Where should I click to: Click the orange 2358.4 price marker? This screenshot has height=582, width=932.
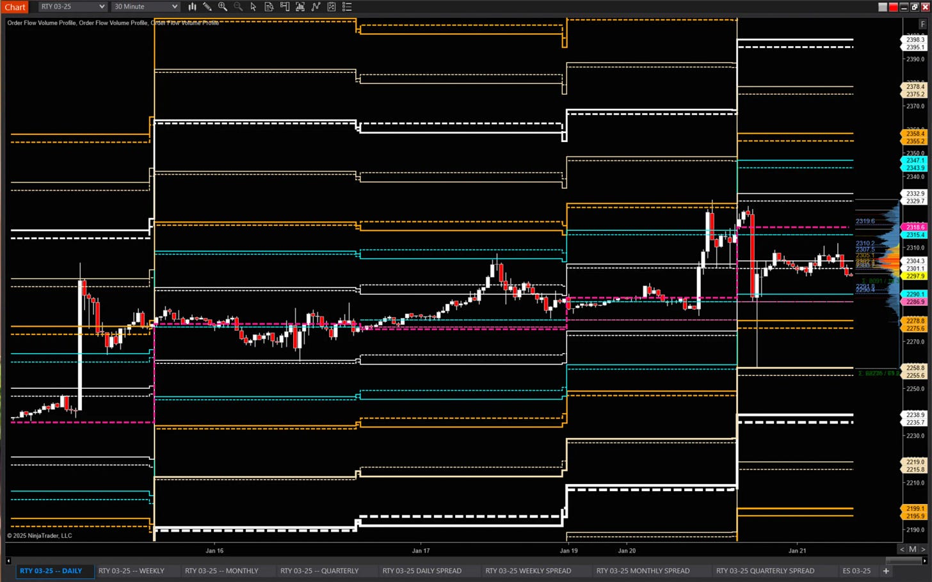click(x=914, y=134)
